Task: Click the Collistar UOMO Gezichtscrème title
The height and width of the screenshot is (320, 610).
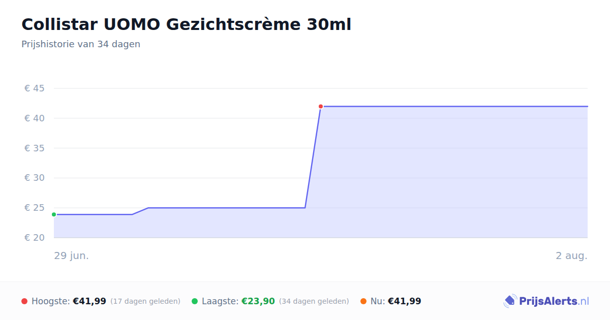Action: [x=187, y=24]
